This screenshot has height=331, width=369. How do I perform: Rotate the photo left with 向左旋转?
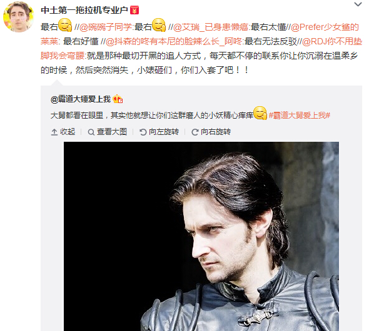pyautogui.click(x=159, y=132)
